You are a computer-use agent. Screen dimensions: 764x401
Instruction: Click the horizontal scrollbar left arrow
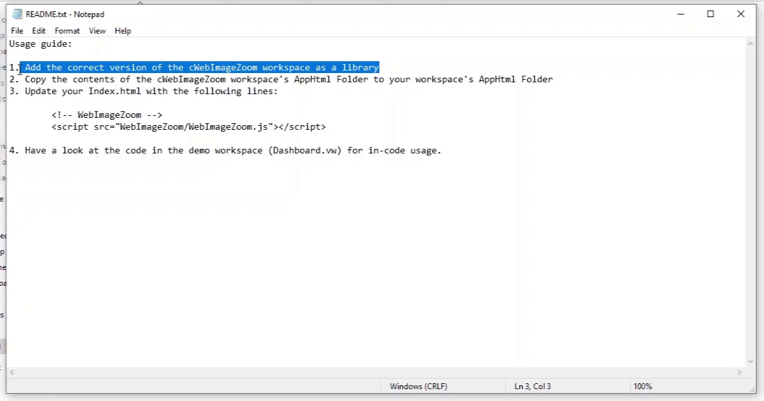click(x=13, y=373)
